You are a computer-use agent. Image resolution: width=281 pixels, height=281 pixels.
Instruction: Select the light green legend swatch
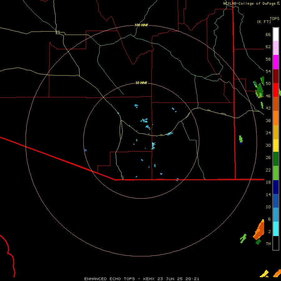coord(276,173)
